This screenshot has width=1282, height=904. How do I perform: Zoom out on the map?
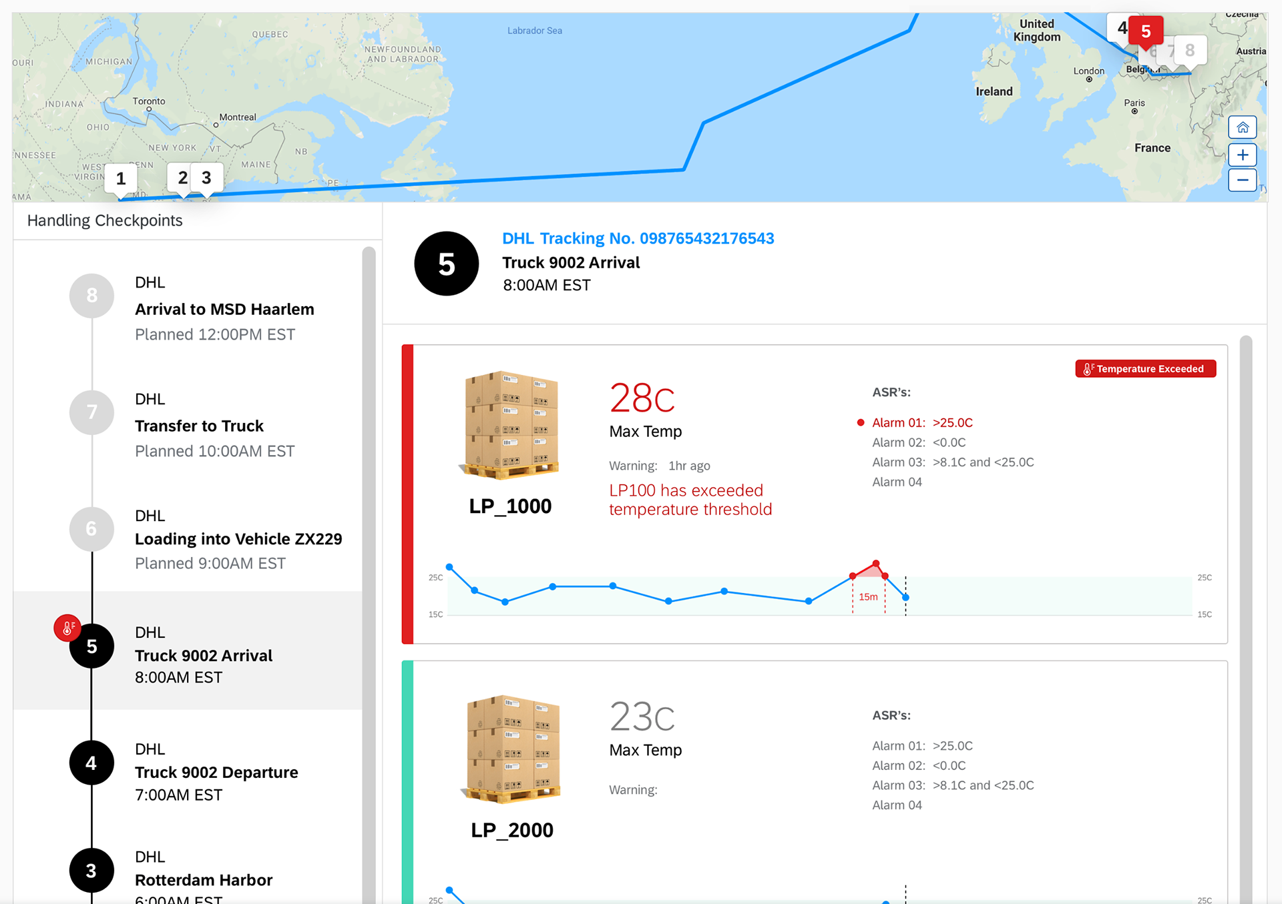pos(1242,180)
